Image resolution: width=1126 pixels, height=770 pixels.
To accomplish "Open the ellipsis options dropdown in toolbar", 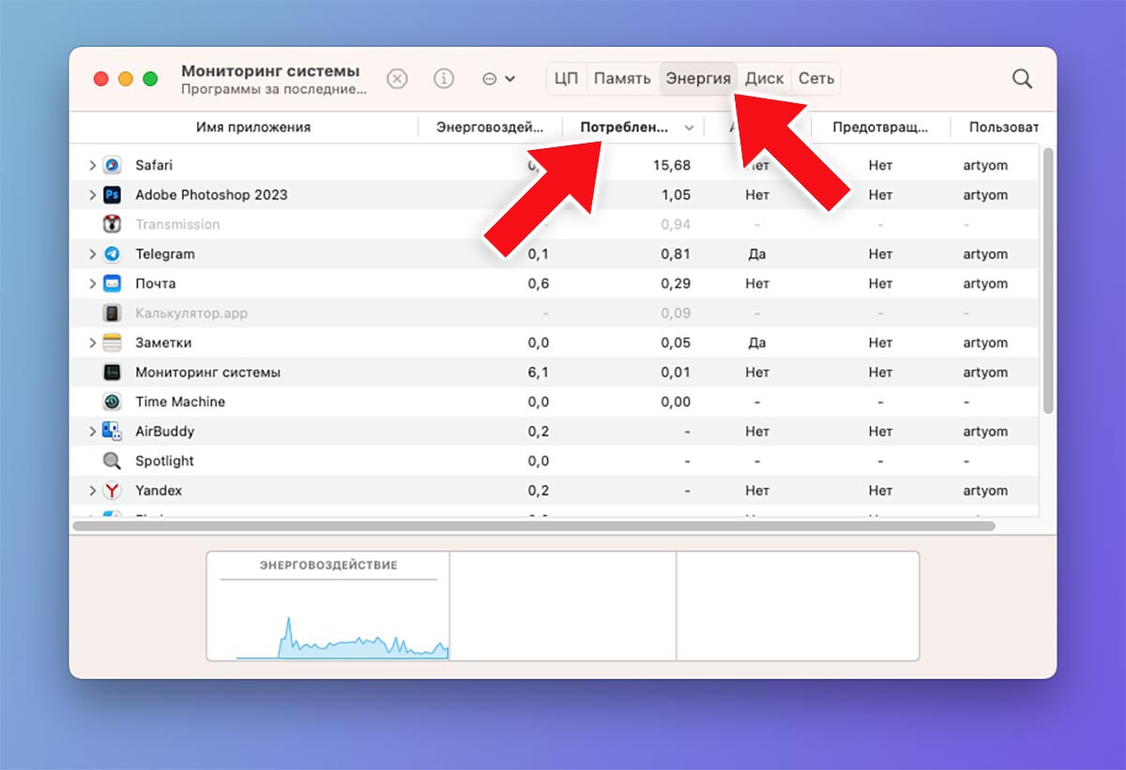I will click(498, 79).
